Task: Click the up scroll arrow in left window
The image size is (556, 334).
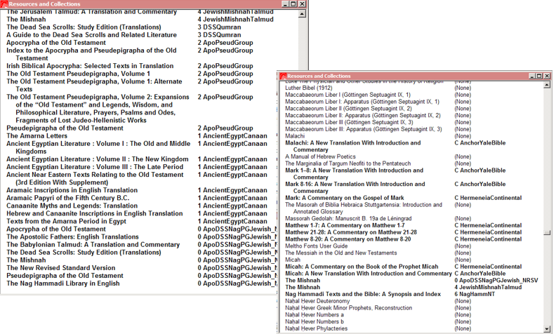Action: click(x=302, y=14)
